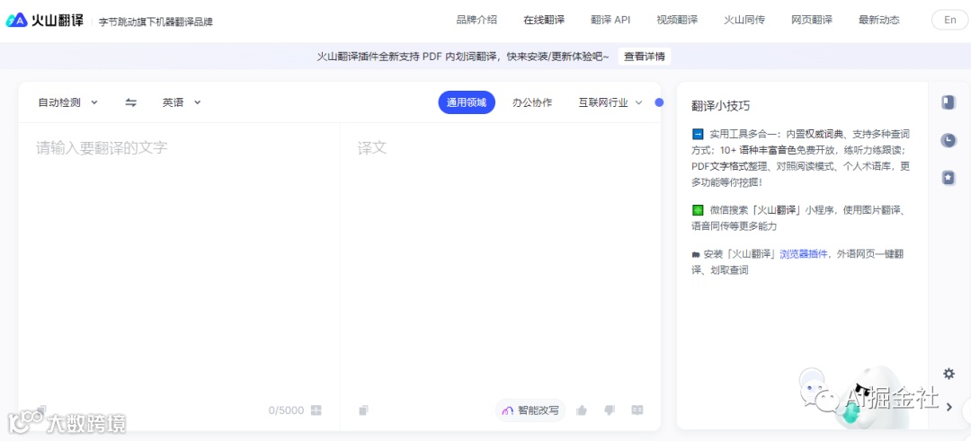This screenshot has width=971, height=441.
Task: Click the 译文 output area
Action: (501, 260)
